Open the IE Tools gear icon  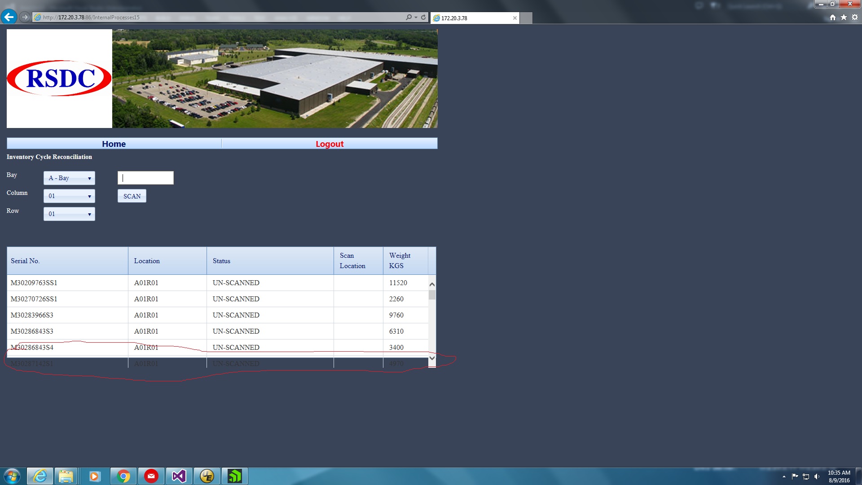pyautogui.click(x=855, y=17)
